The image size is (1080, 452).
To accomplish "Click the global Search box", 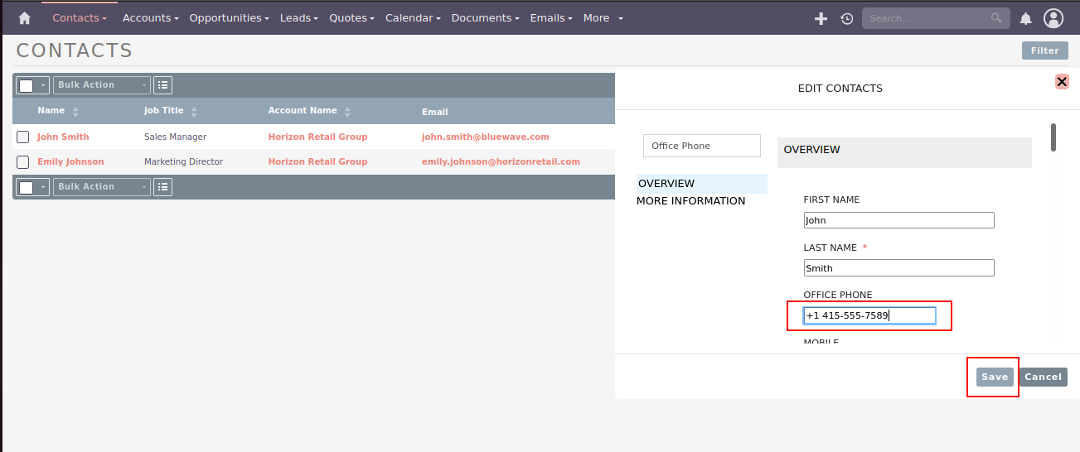I will [x=926, y=18].
